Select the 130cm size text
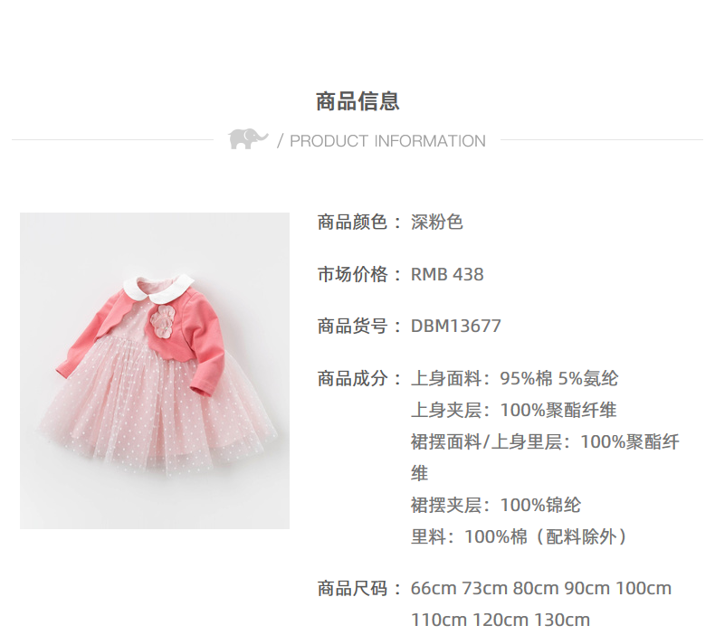The image size is (715, 635). pyautogui.click(x=562, y=620)
